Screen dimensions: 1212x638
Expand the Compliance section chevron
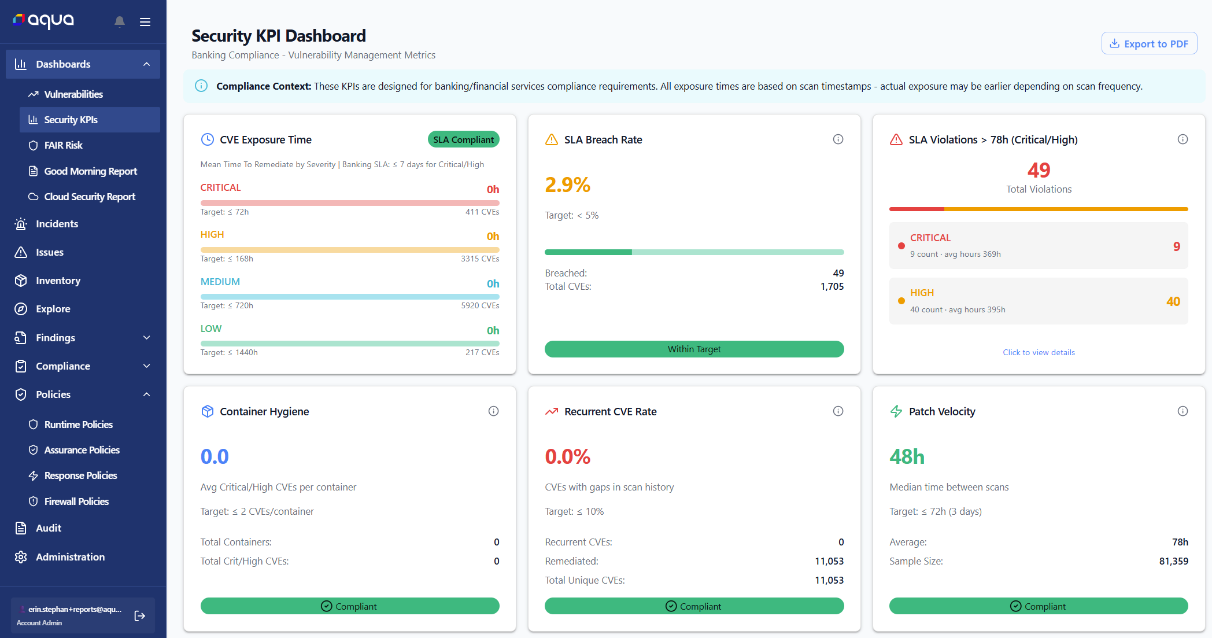click(x=147, y=366)
